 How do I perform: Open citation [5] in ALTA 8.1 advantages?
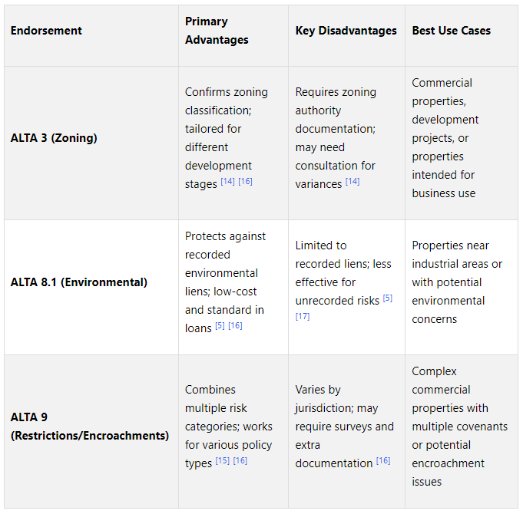coord(220,325)
